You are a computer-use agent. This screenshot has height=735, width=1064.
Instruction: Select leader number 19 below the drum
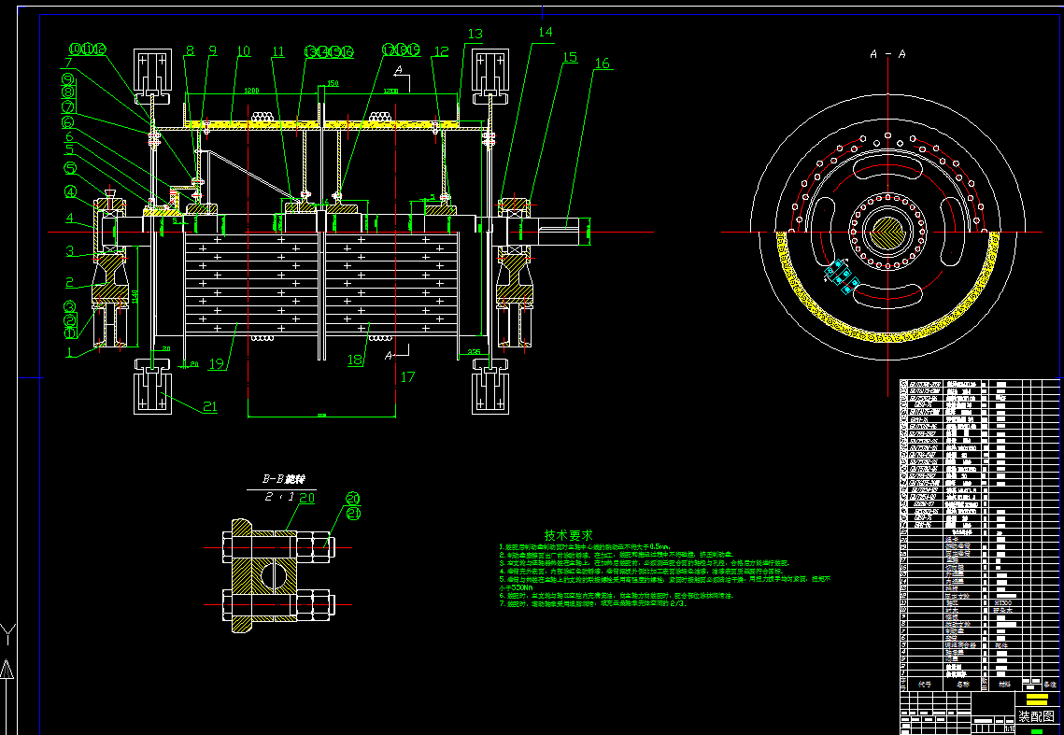tap(216, 364)
